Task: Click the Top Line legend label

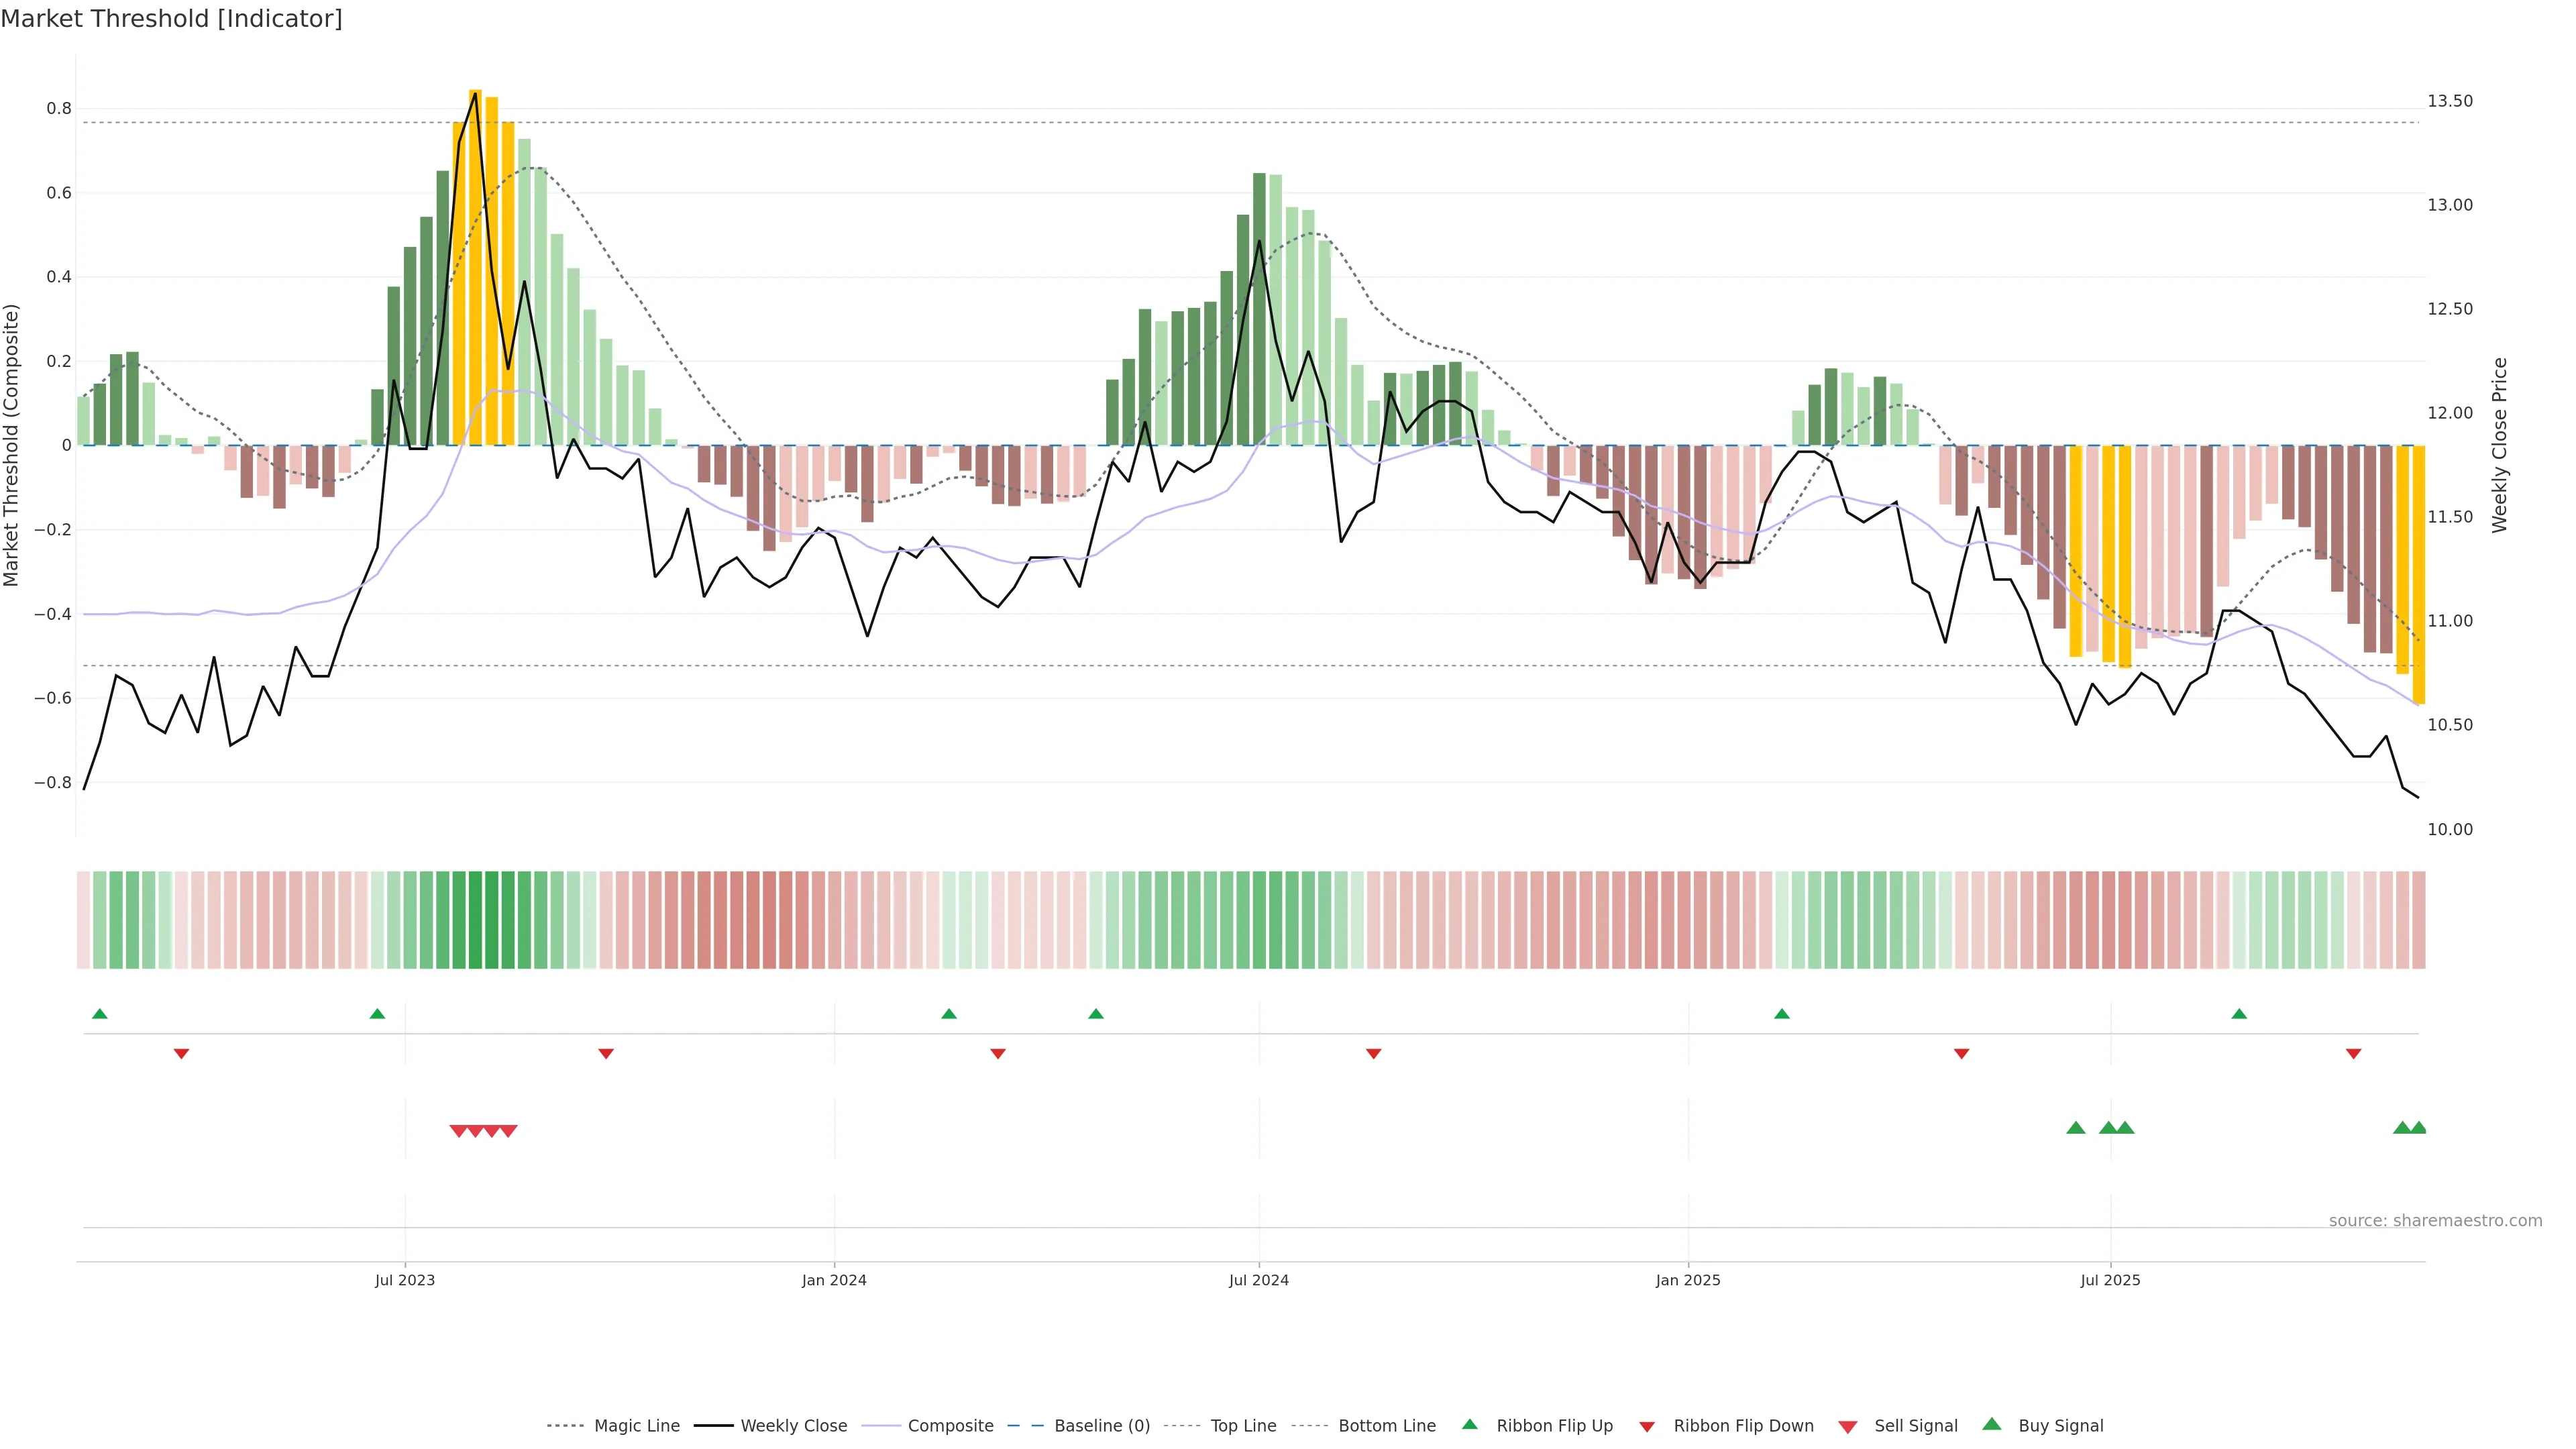Action: (1243, 1426)
